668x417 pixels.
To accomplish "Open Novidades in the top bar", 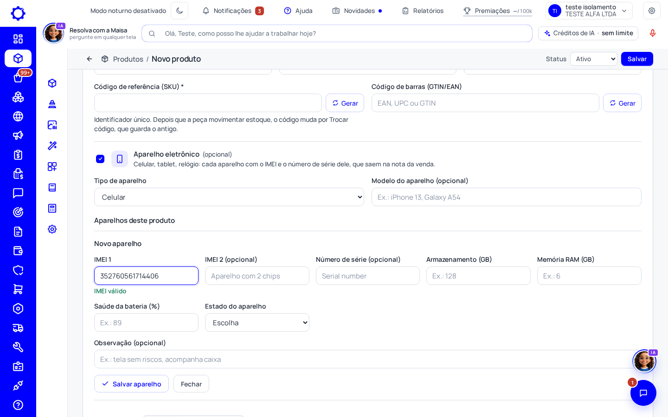I will tap(357, 11).
